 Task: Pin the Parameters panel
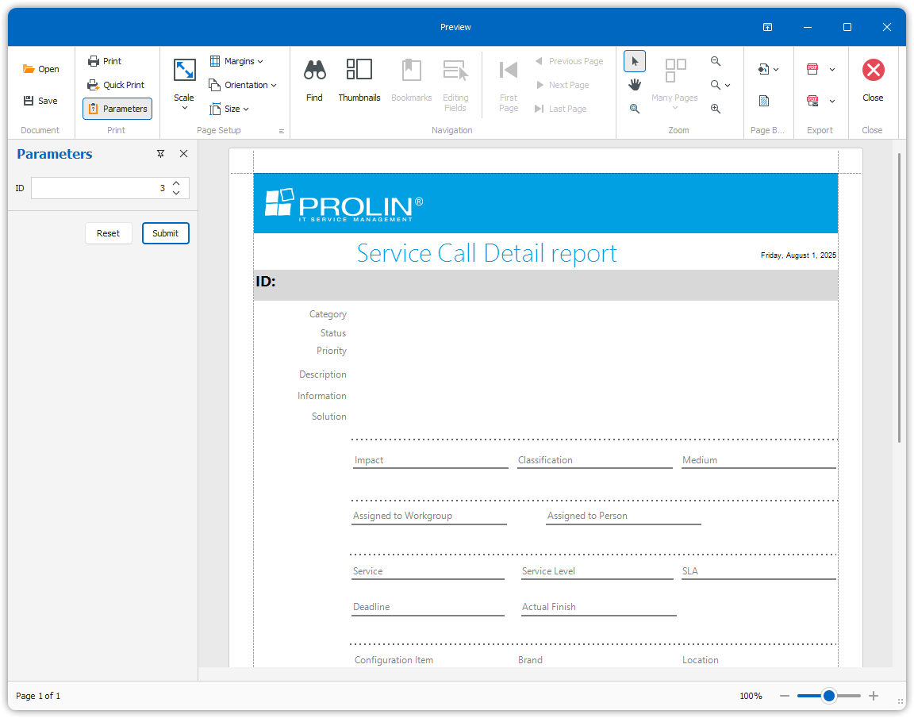point(161,154)
